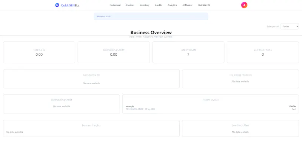The image size is (302, 149).
Task: Click the invoice number under example
Action: 134,109
